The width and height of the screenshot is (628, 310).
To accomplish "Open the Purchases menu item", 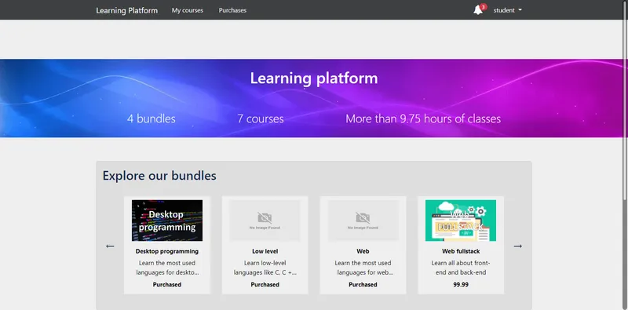I will (x=232, y=10).
